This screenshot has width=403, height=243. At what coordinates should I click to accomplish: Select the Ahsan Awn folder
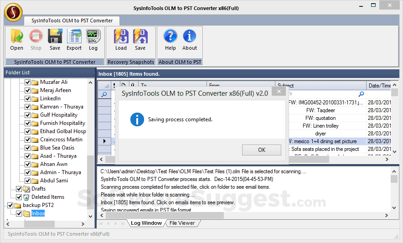pos(53,164)
